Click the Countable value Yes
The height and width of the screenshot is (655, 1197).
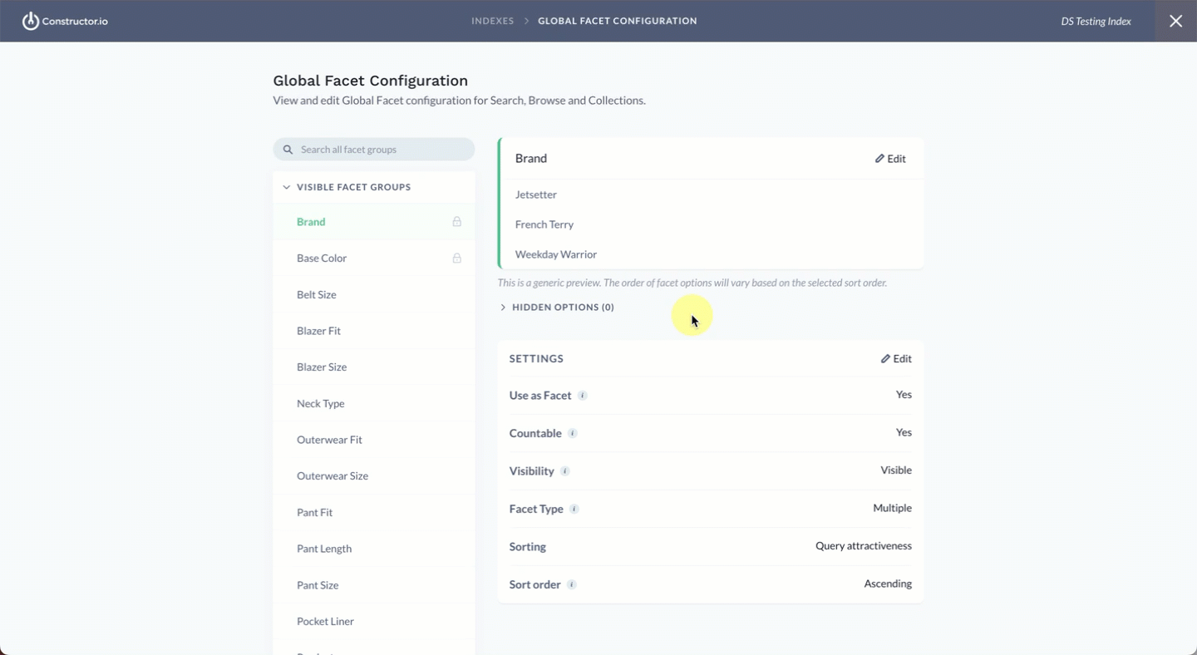pos(904,432)
